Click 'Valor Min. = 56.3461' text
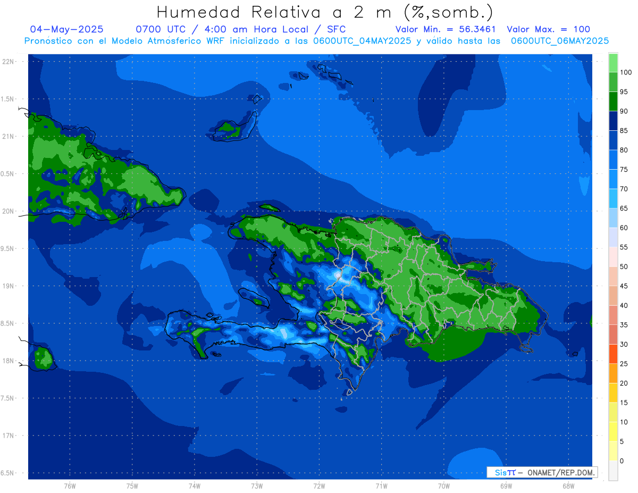The height and width of the screenshot is (493, 638). (x=446, y=30)
